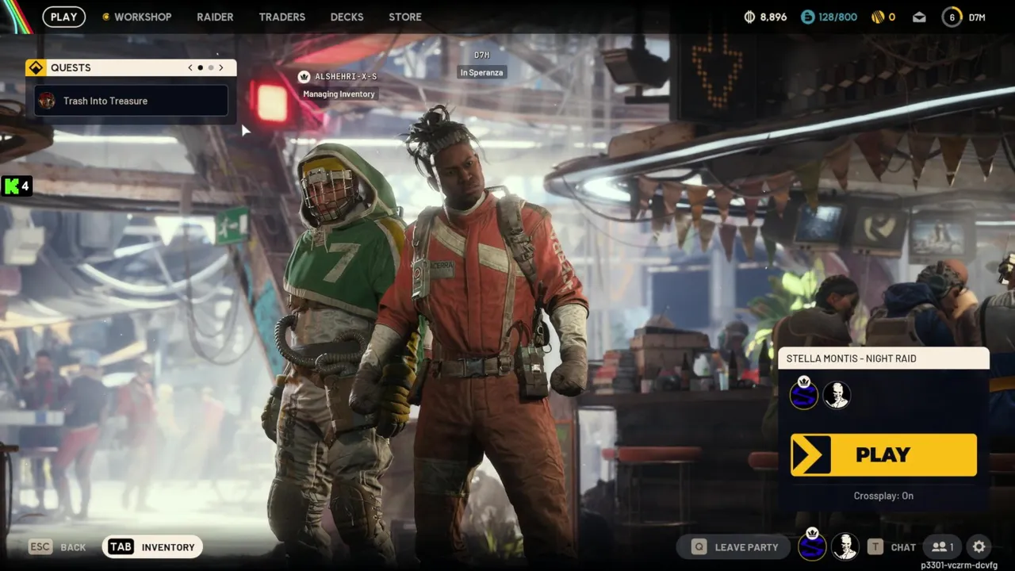
Task: Click the green K badge showing 4
Action: coord(16,186)
